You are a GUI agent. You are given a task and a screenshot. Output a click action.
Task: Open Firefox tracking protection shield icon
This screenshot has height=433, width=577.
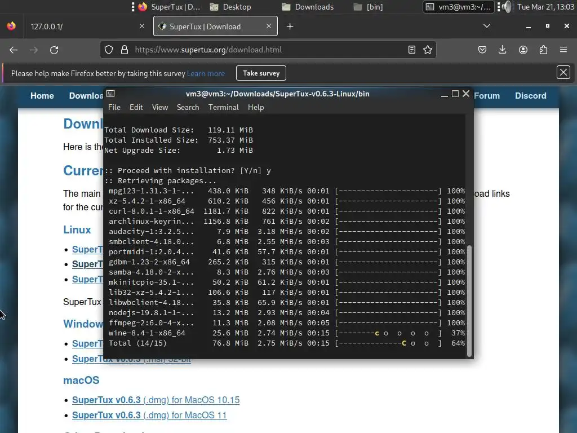109,50
